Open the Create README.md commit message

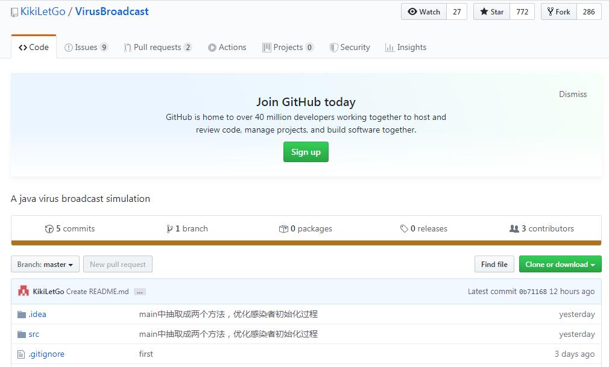click(98, 292)
